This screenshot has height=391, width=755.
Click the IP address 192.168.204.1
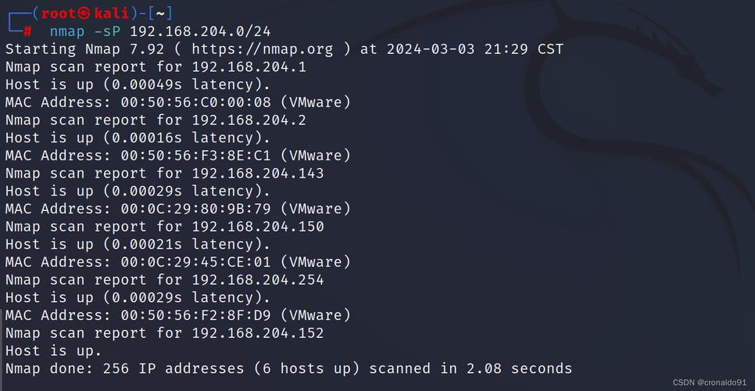(x=249, y=67)
